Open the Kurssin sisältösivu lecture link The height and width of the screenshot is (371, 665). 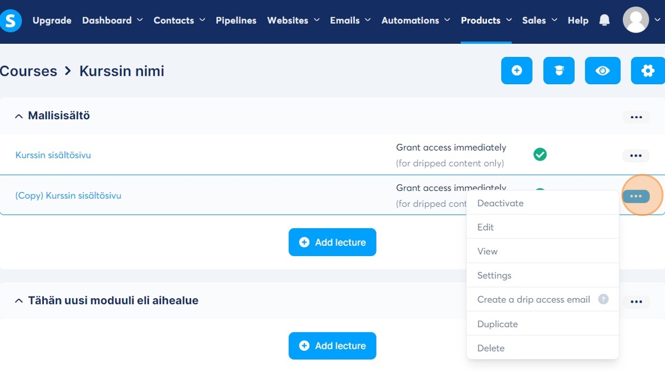[x=53, y=155]
